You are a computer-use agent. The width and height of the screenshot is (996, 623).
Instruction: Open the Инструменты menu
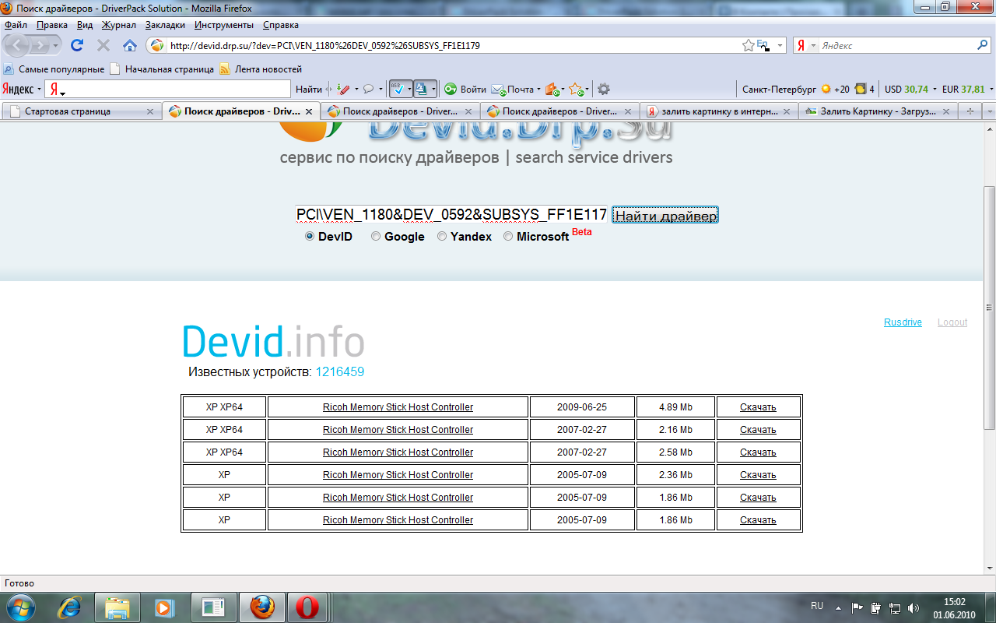[224, 25]
